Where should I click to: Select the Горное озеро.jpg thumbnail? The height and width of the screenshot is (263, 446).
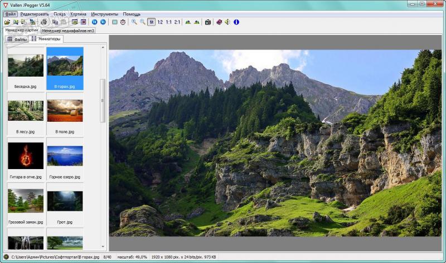point(65,159)
